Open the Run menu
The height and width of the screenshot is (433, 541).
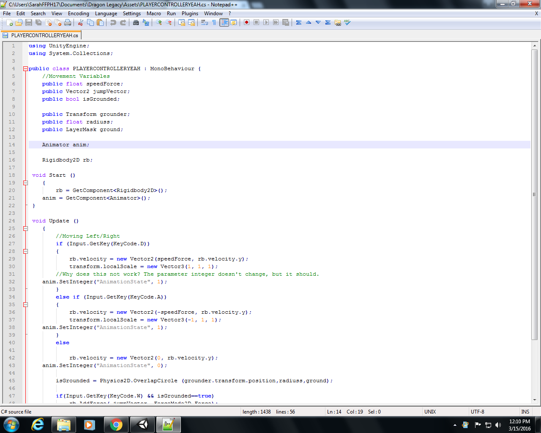(x=171, y=14)
